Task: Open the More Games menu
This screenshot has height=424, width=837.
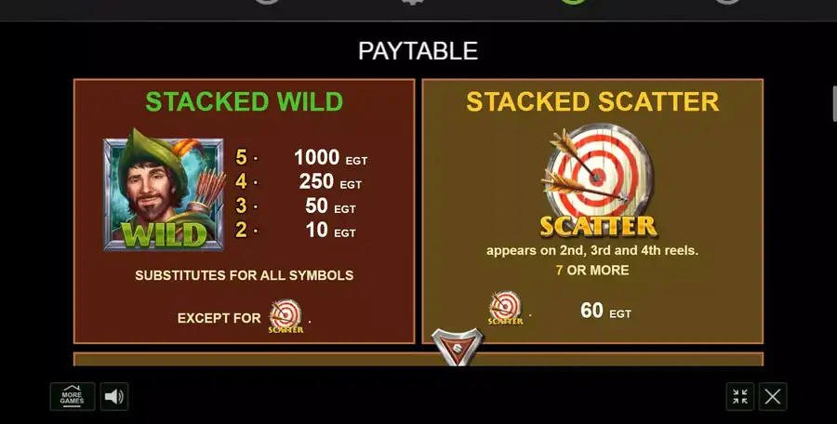Action: coord(72,397)
